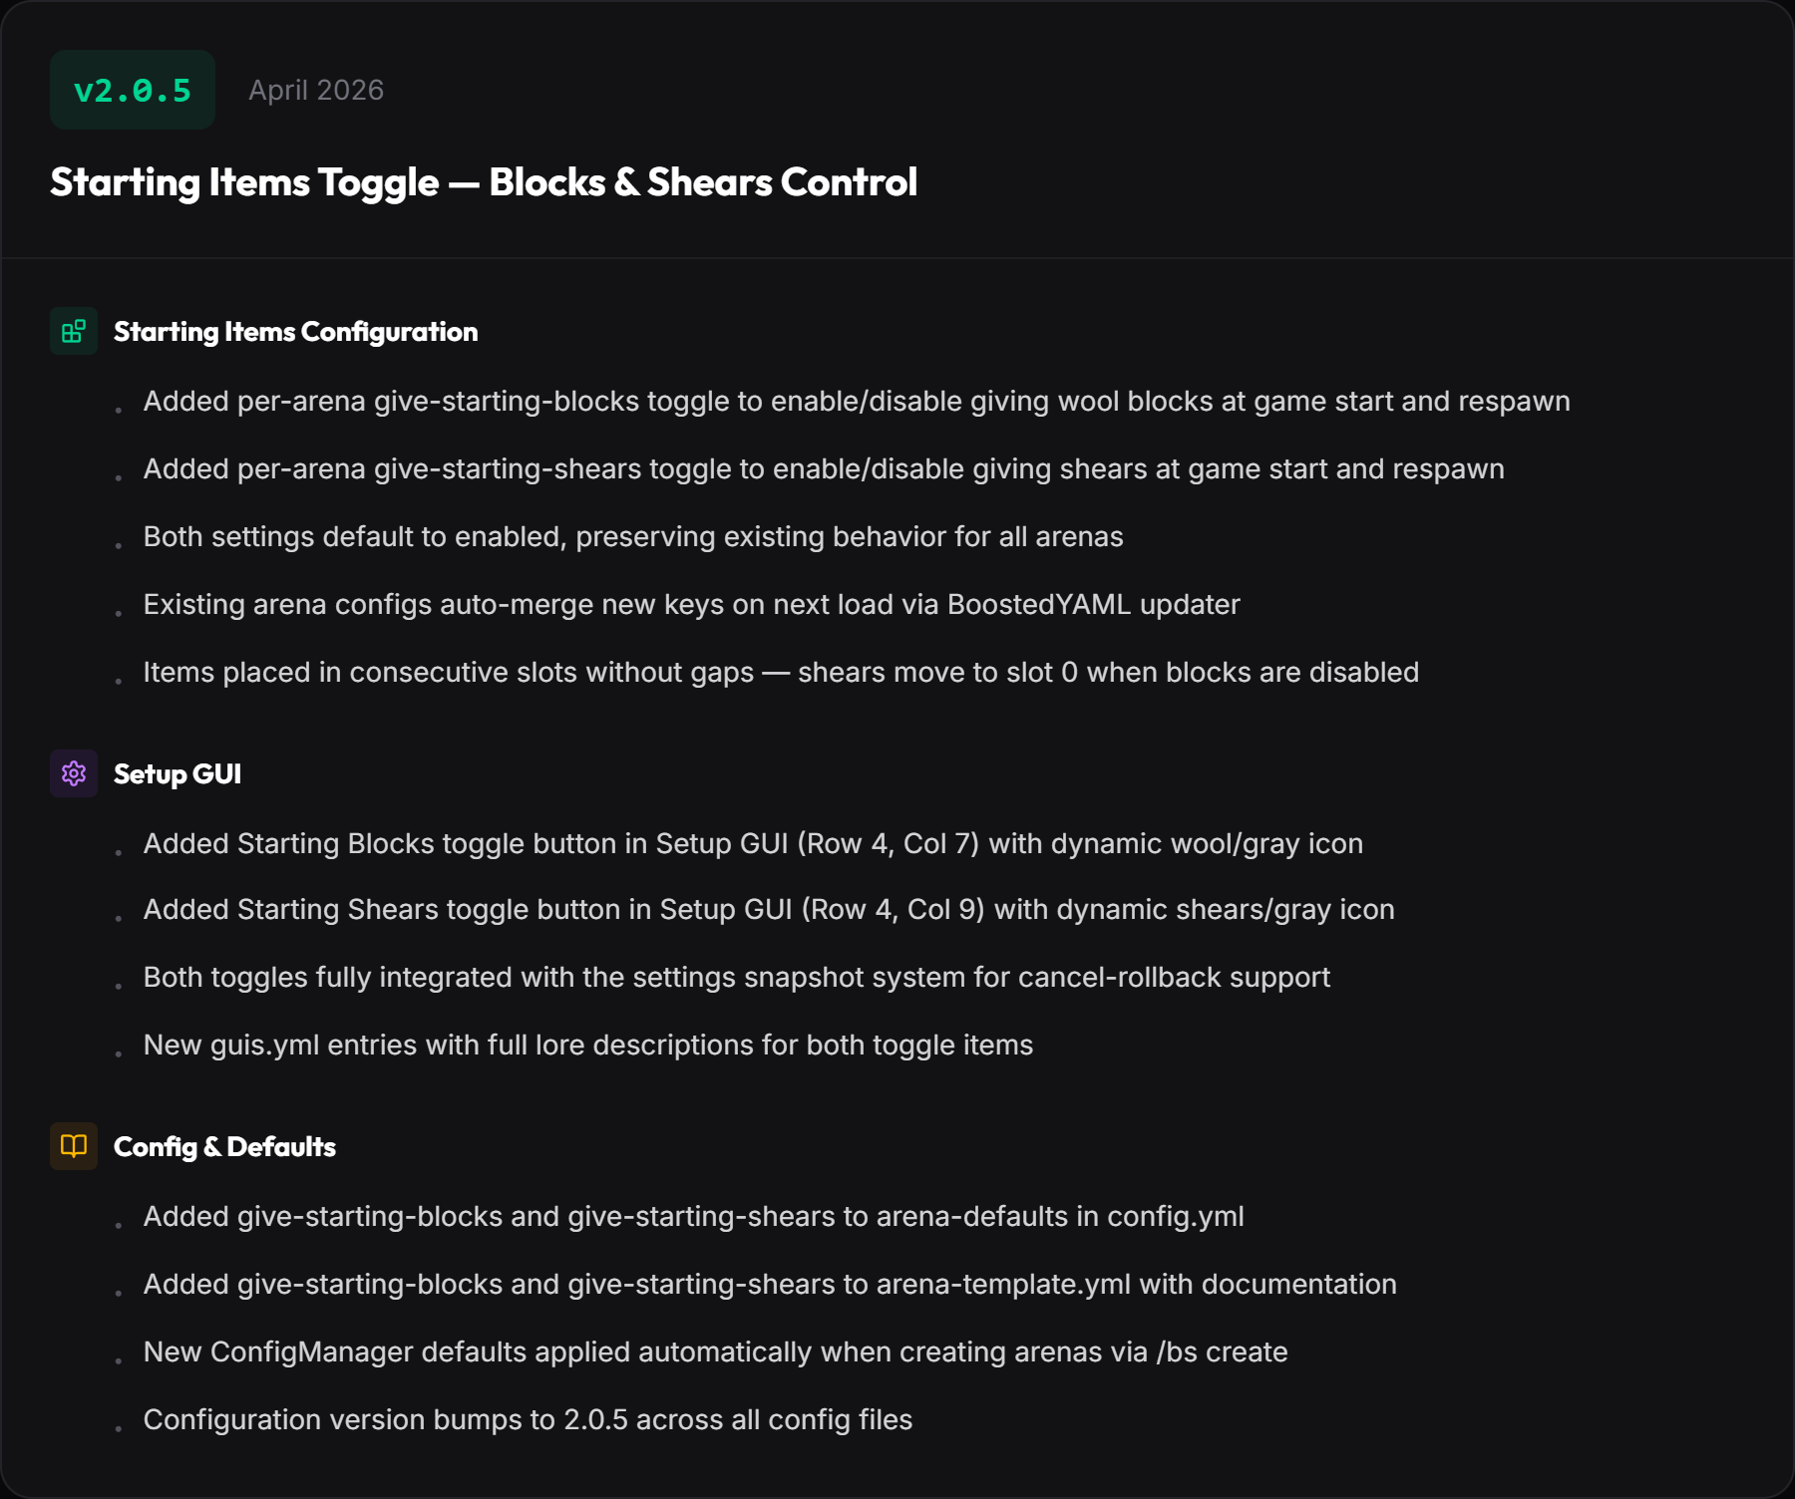This screenshot has width=1795, height=1499.
Task: Click the give-starting-blocks toggle changelog entry
Action: (857, 401)
